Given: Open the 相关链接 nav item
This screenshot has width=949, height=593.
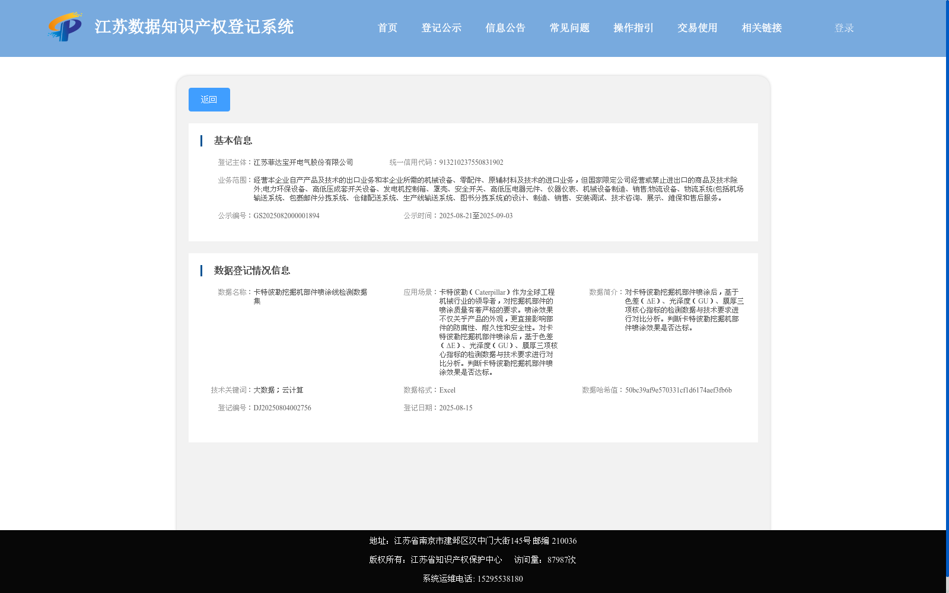Looking at the screenshot, I should pyautogui.click(x=762, y=28).
